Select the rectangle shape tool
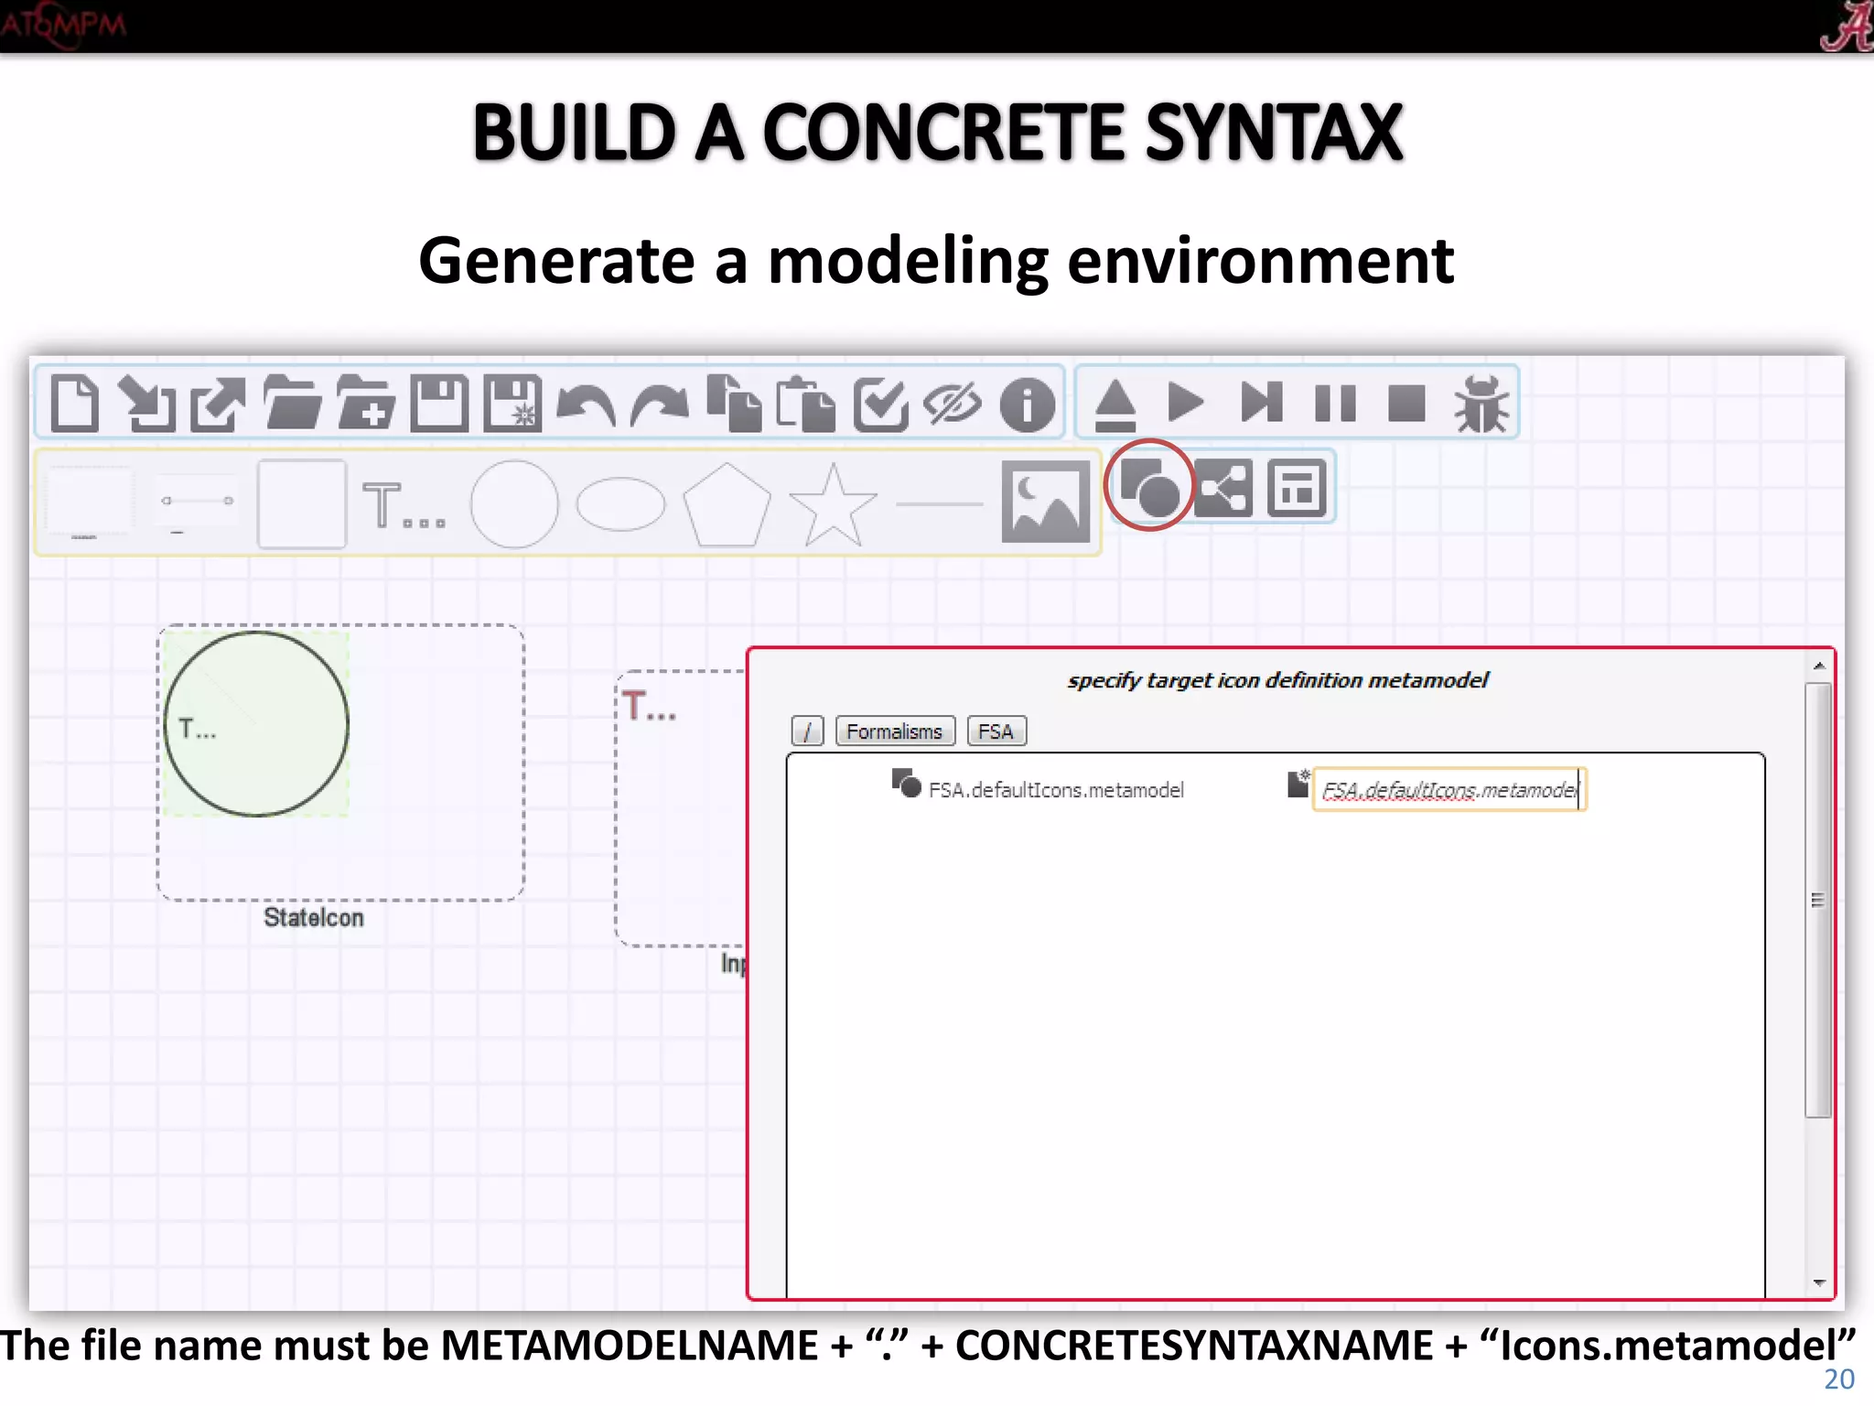Image resolution: width=1874 pixels, height=1406 pixels. click(302, 503)
